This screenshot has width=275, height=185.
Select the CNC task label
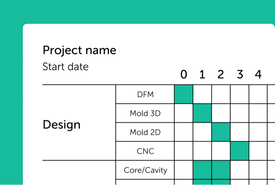(x=145, y=151)
